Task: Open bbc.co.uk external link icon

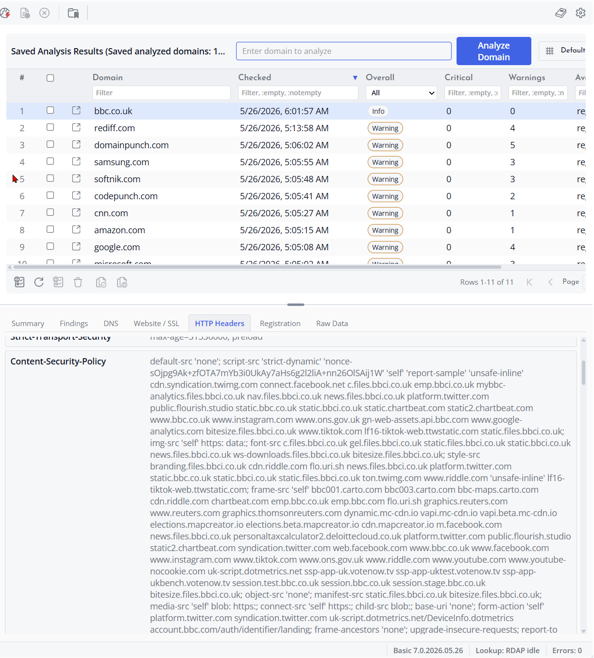Action: pos(76,110)
